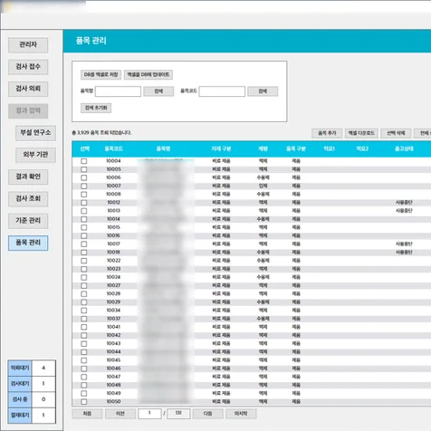Open the 검사 의뢰 section
431x431 pixels.
click(x=28, y=89)
